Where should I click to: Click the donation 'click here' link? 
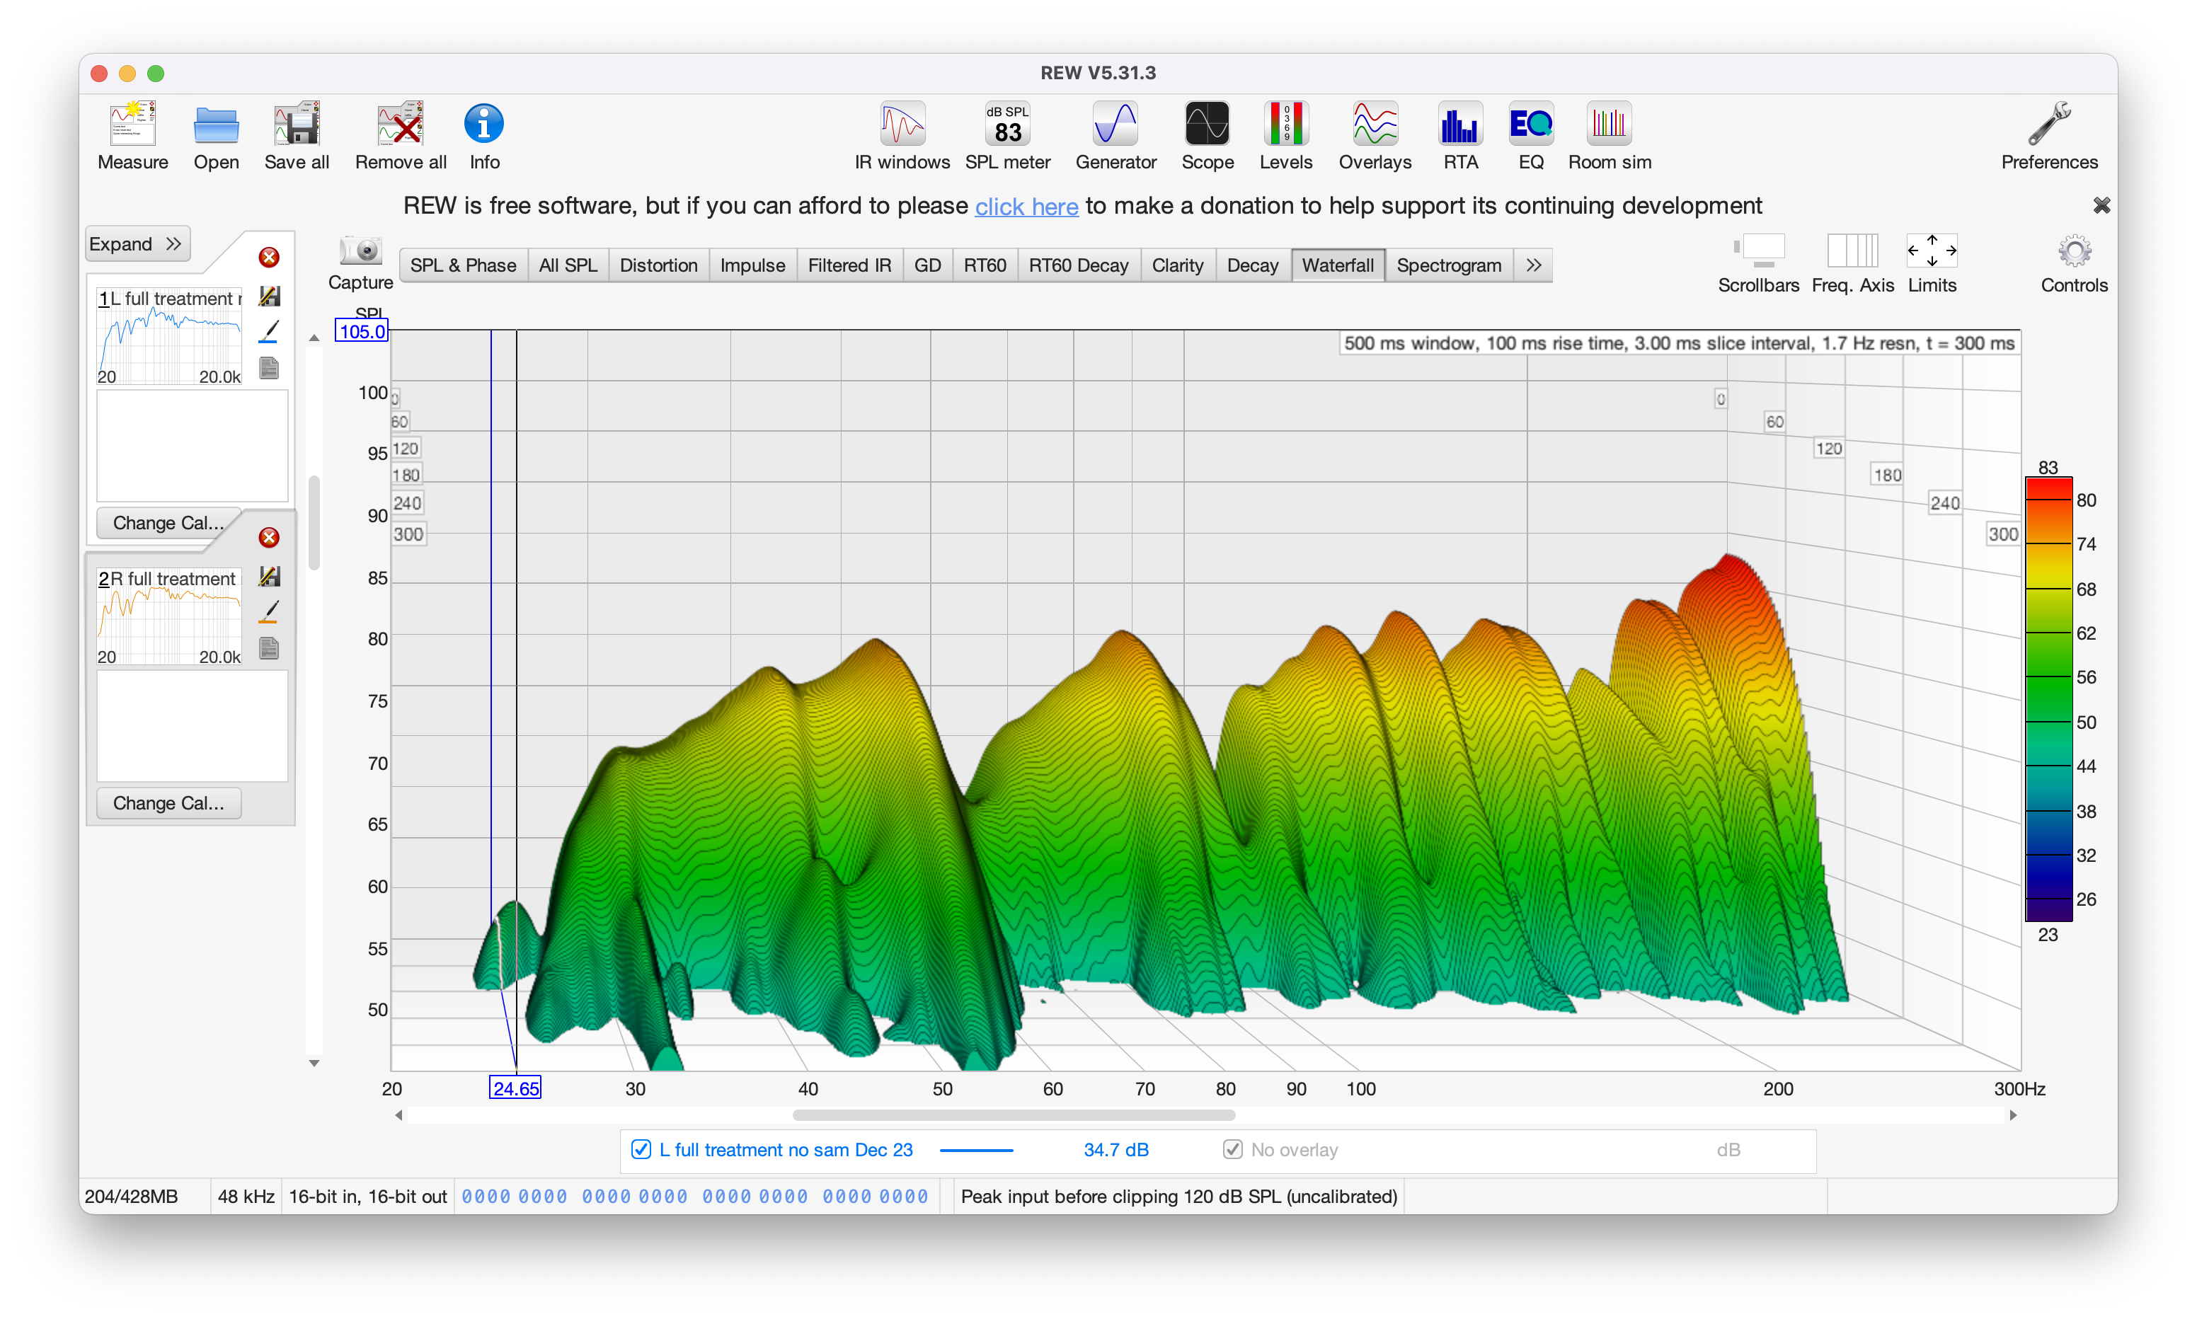(x=1026, y=206)
